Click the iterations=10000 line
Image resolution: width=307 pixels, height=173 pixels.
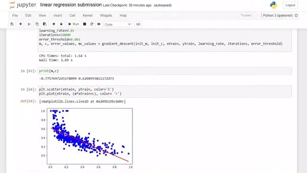tap(55, 35)
